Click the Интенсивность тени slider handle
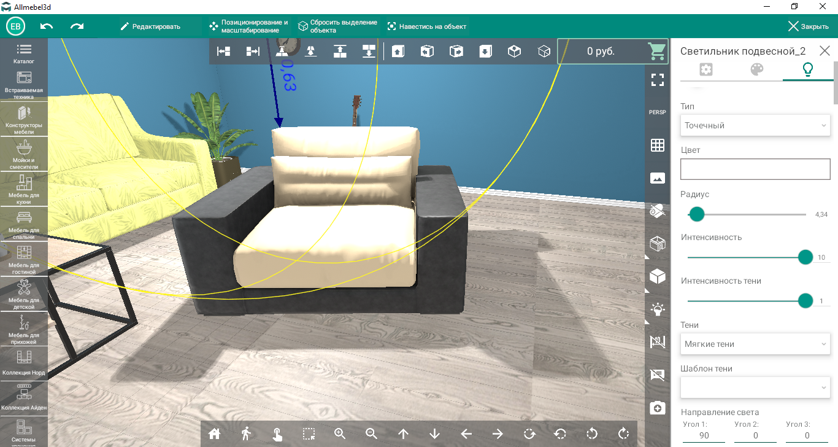This screenshot has height=447, width=838. point(805,301)
